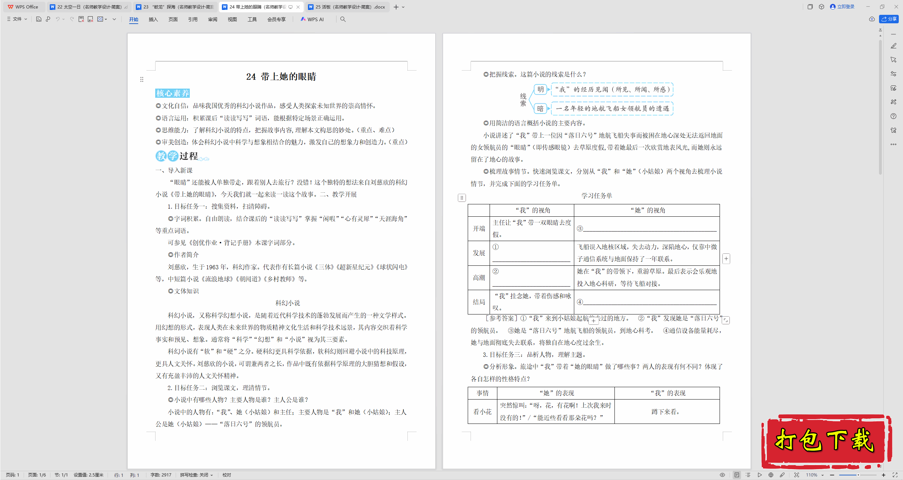Switch to outline view in the status bar
Image resolution: width=903 pixels, height=480 pixels.
click(748, 475)
